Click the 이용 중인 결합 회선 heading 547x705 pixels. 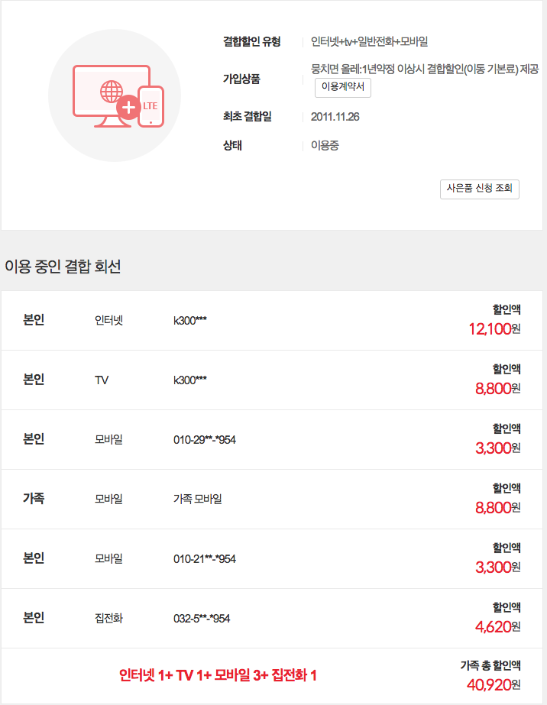tap(63, 267)
